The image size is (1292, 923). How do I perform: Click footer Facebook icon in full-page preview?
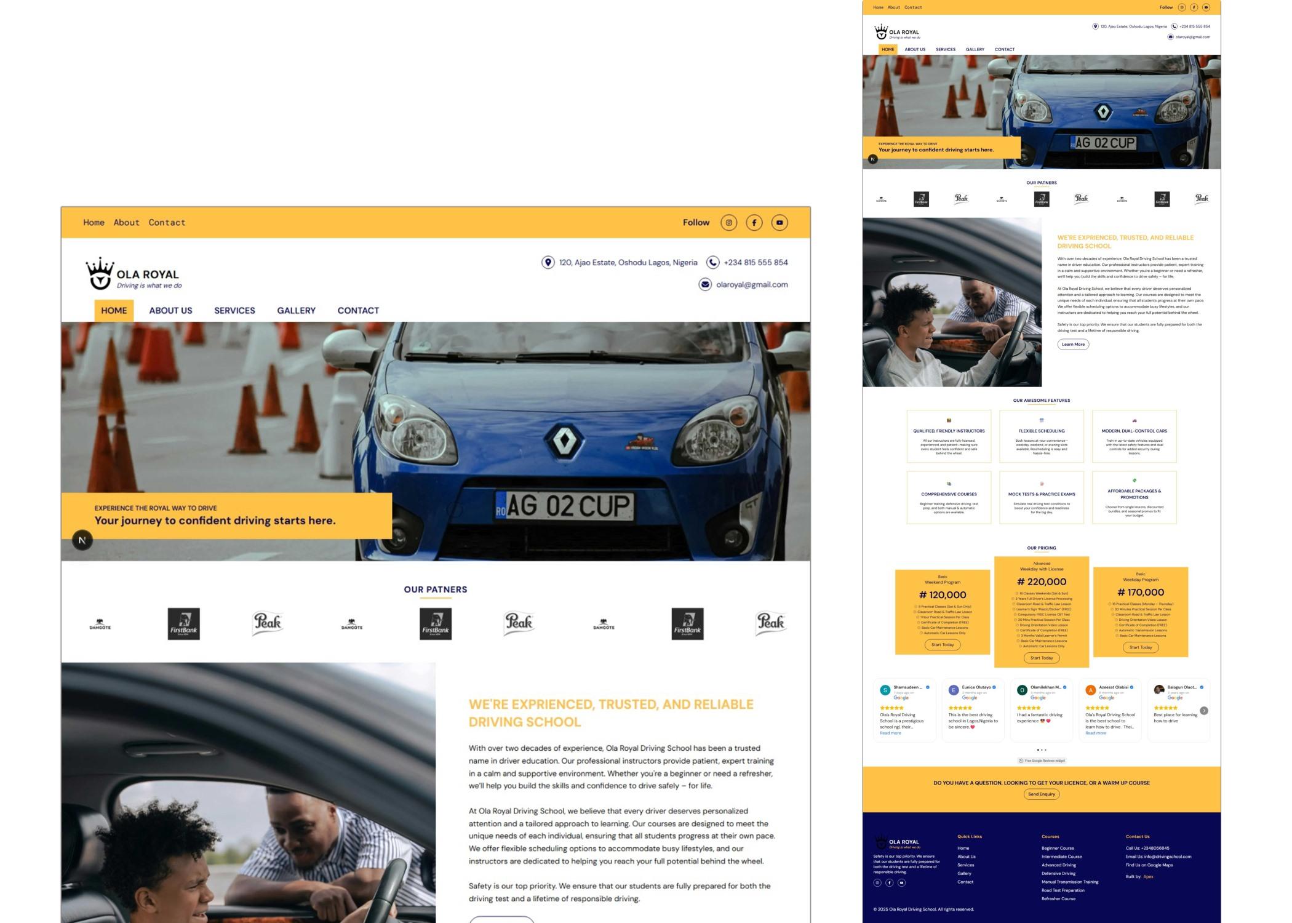click(890, 882)
